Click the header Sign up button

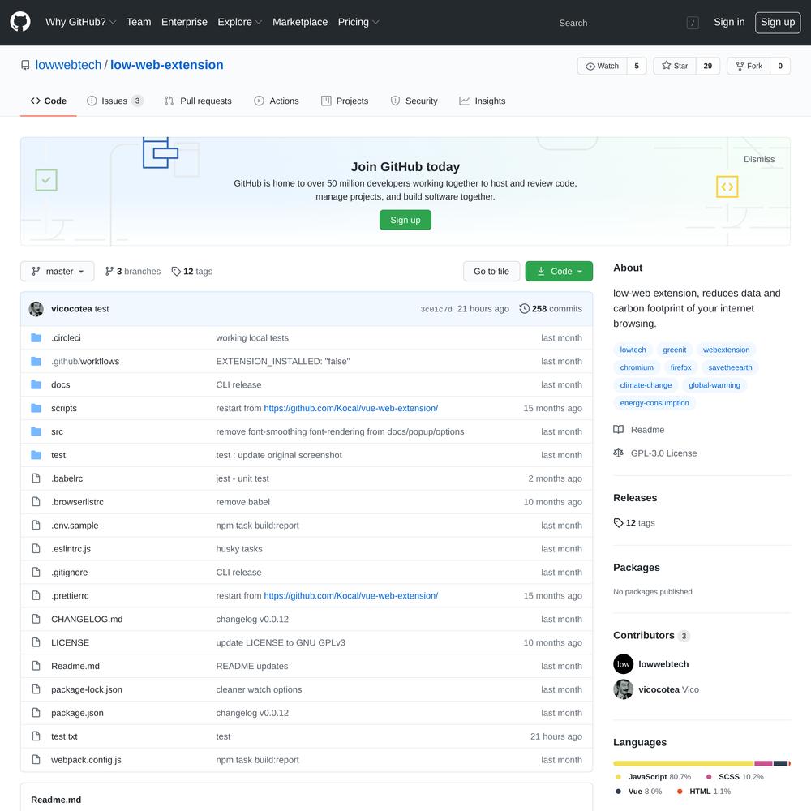(778, 22)
